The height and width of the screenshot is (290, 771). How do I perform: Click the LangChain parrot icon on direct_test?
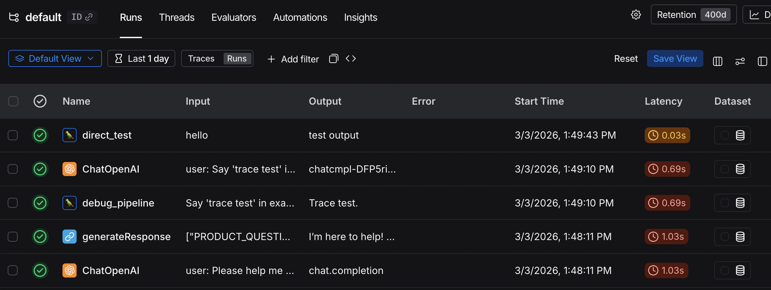pos(69,135)
